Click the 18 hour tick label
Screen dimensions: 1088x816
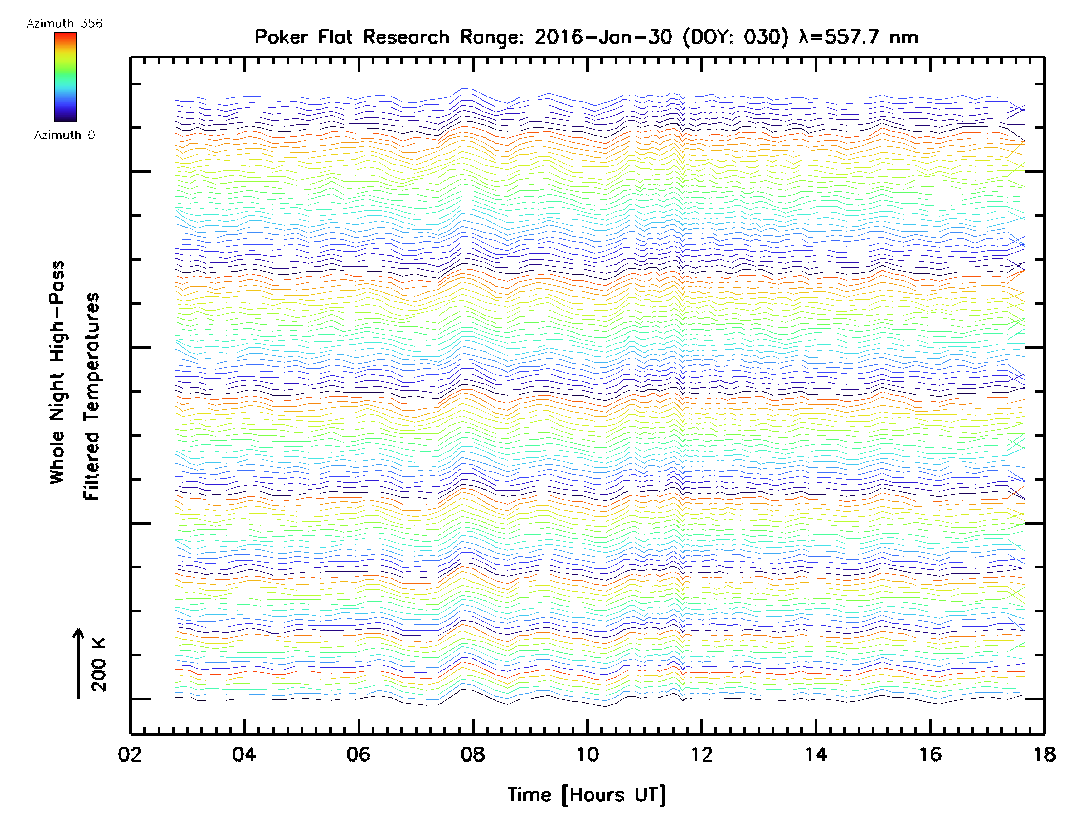pos(1044,754)
